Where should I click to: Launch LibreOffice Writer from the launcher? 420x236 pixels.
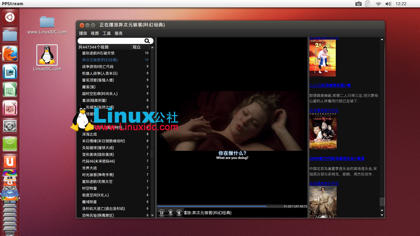click(10, 72)
